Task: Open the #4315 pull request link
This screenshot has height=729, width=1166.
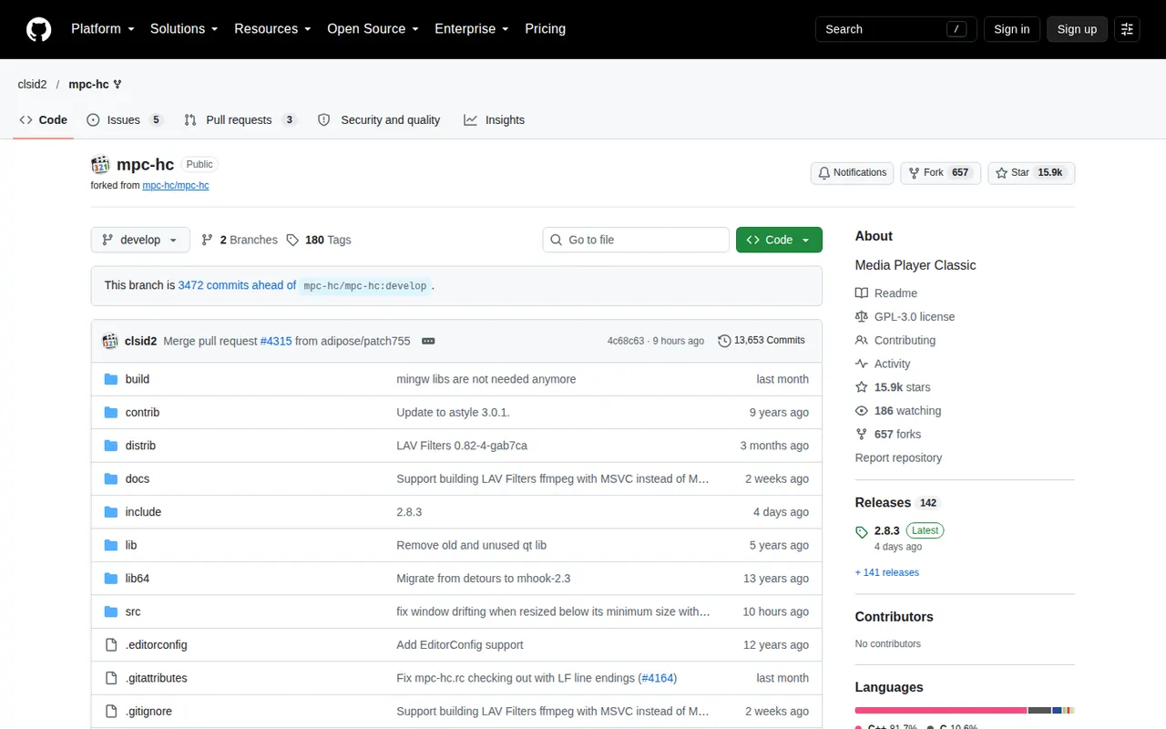Action: coord(276,341)
